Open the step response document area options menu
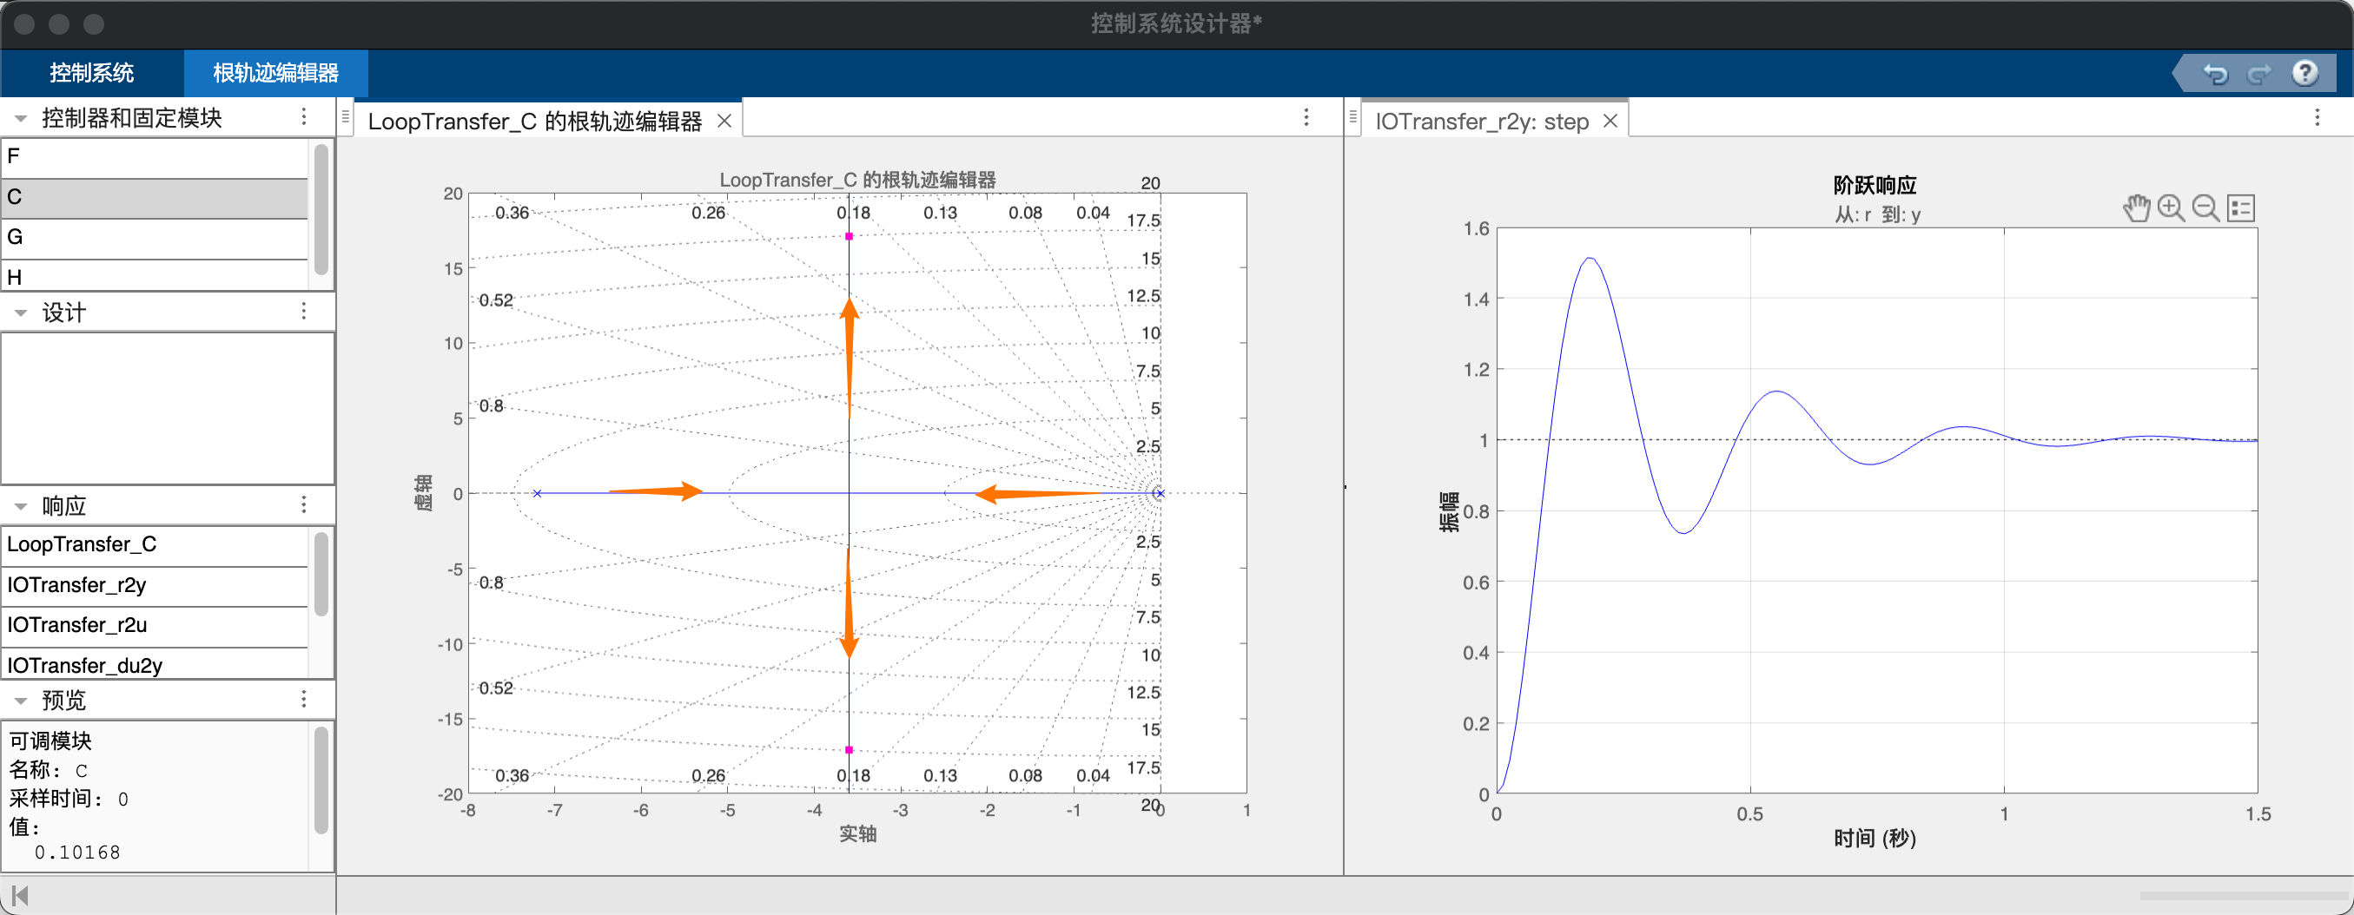Image resolution: width=2354 pixels, height=915 pixels. click(2317, 117)
